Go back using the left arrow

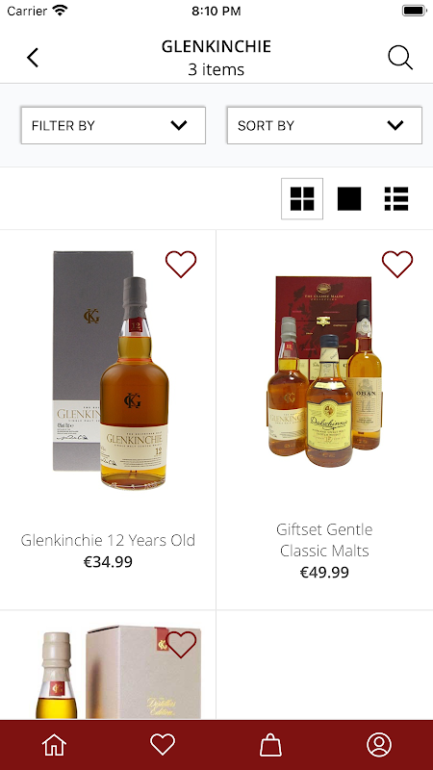coord(33,58)
